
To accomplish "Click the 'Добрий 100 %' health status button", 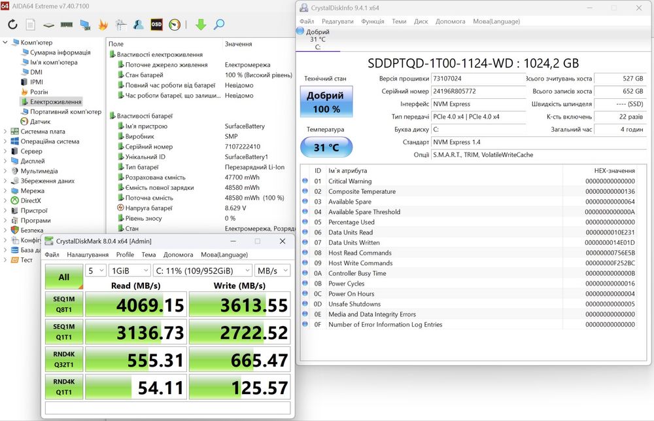I will pyautogui.click(x=326, y=101).
